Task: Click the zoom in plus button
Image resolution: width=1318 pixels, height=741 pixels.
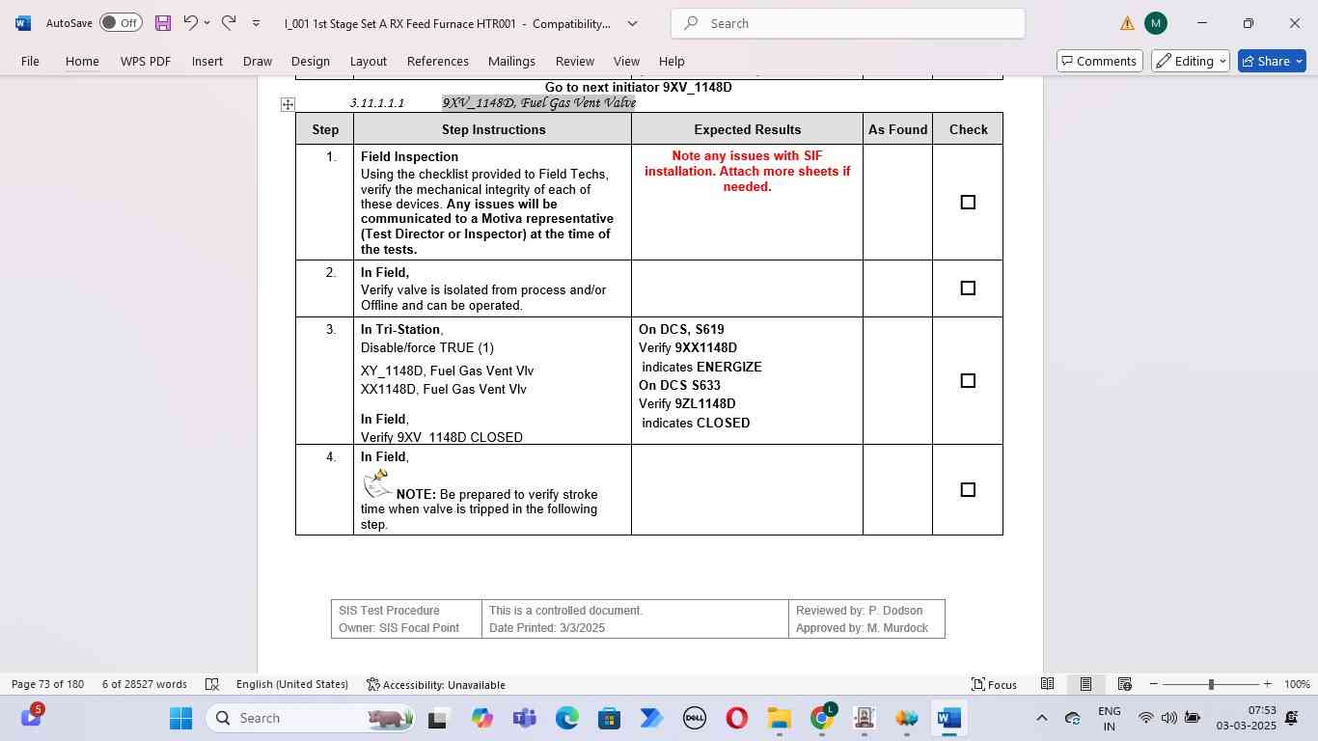Action: 1267,684
